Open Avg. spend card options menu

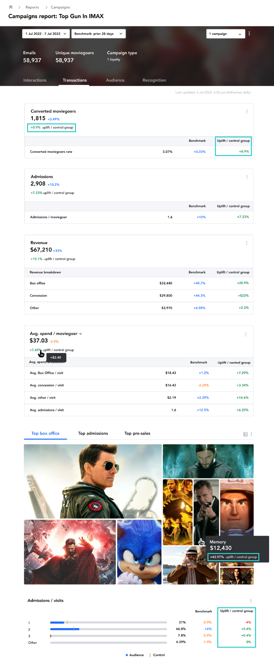246,334
